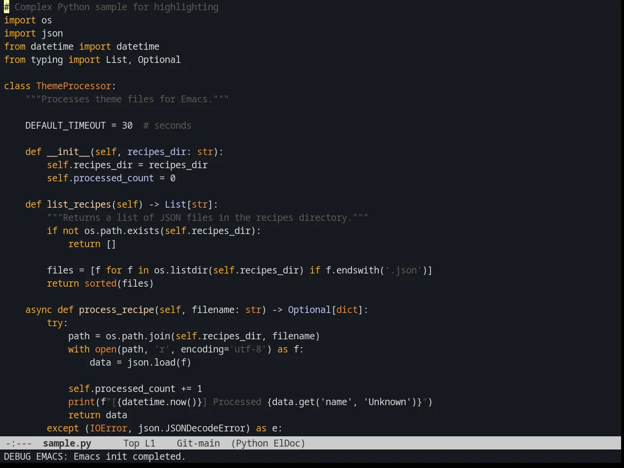Click the sample.py buffer name in mode line

point(67,443)
